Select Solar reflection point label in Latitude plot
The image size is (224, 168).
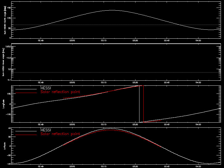point(60,134)
